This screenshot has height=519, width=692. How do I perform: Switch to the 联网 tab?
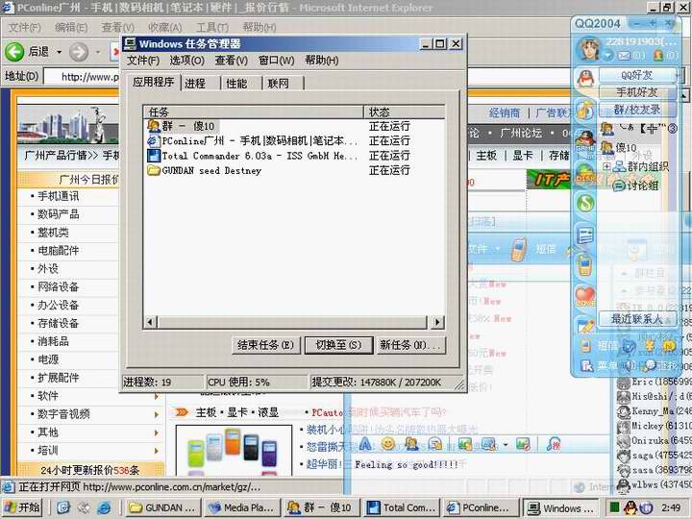(283, 84)
